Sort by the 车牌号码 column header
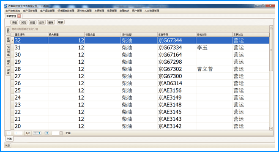The height and width of the screenshot is (152, 279). [177, 35]
